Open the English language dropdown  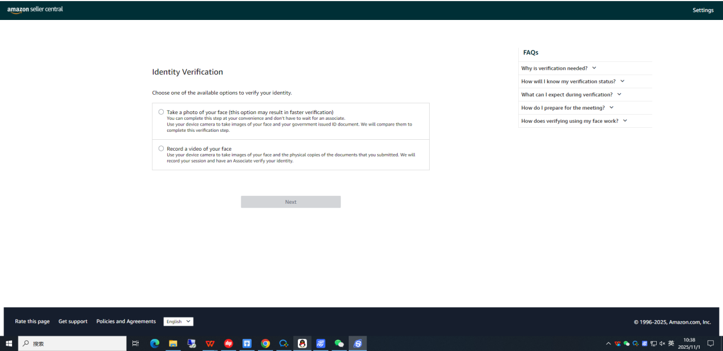coord(178,322)
